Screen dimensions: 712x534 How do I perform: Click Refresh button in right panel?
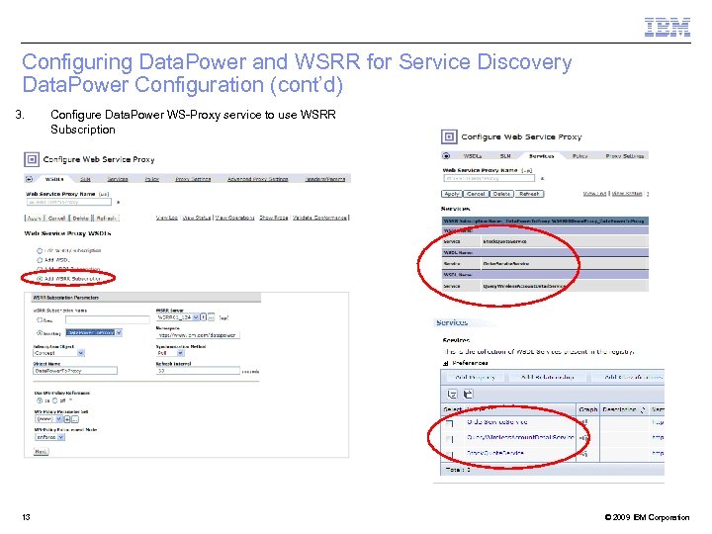coord(529,194)
